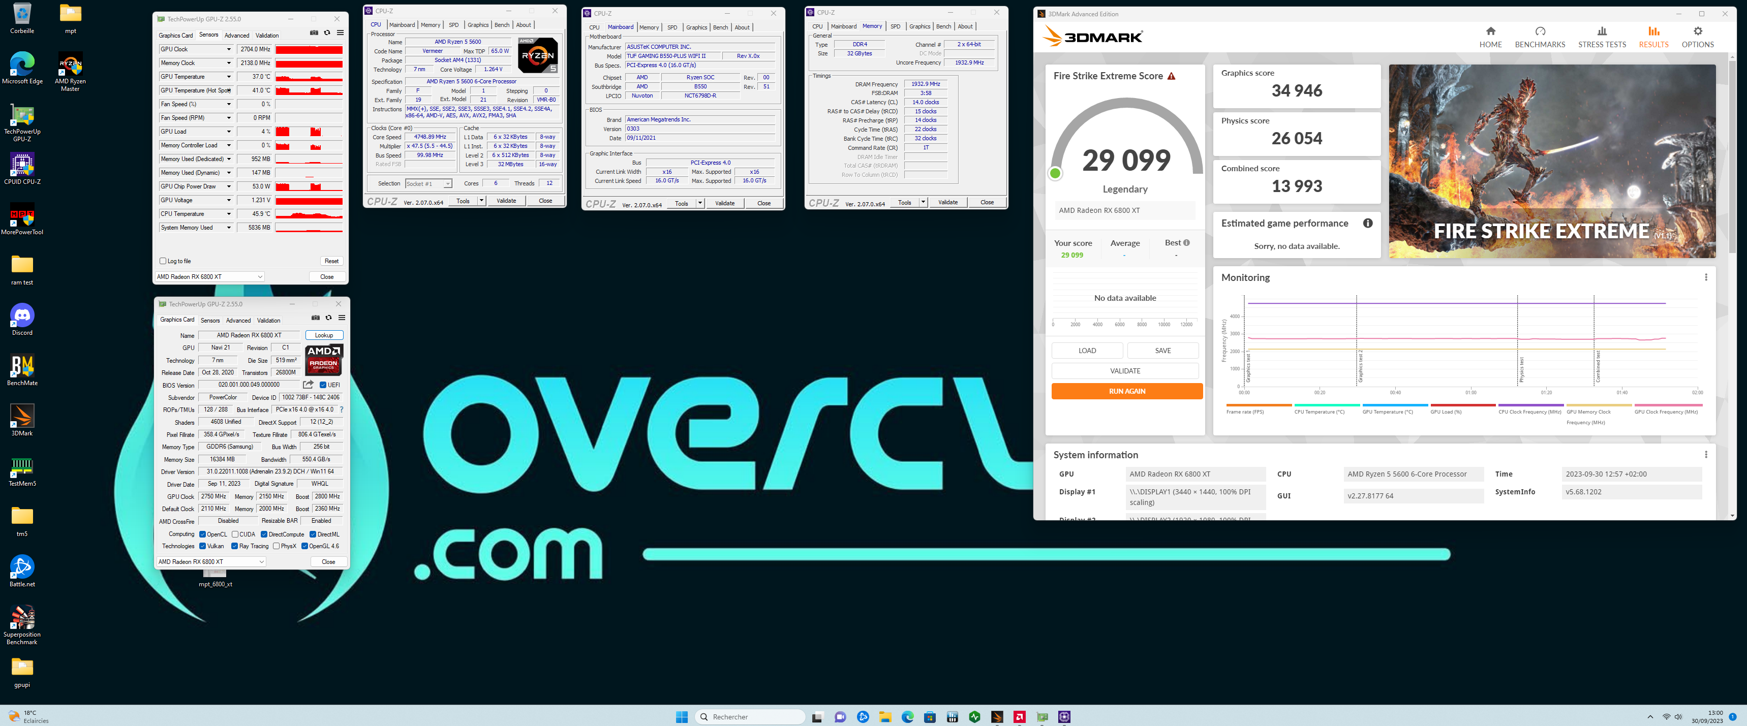
Task: Click the Fire Strike Extreme thumbnail image
Action: pyautogui.click(x=1552, y=162)
